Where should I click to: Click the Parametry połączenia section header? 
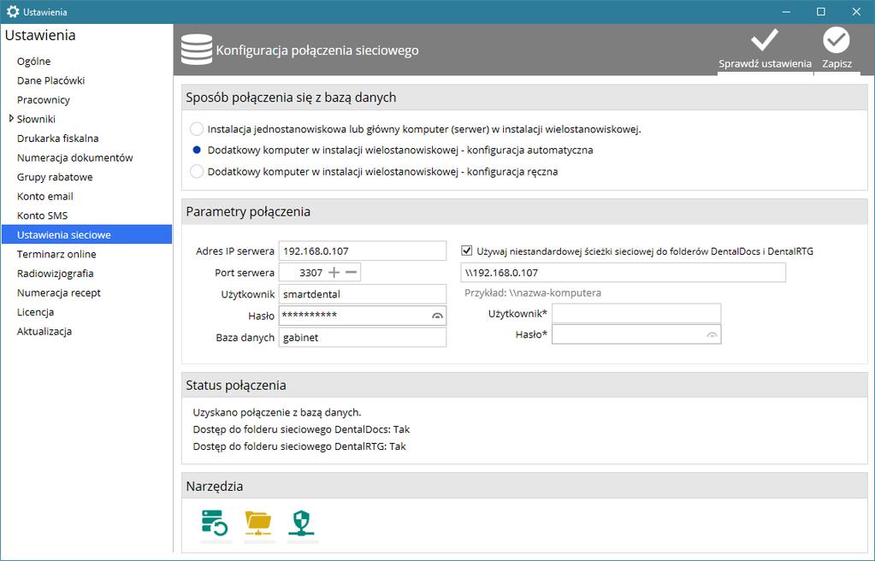[x=524, y=211]
